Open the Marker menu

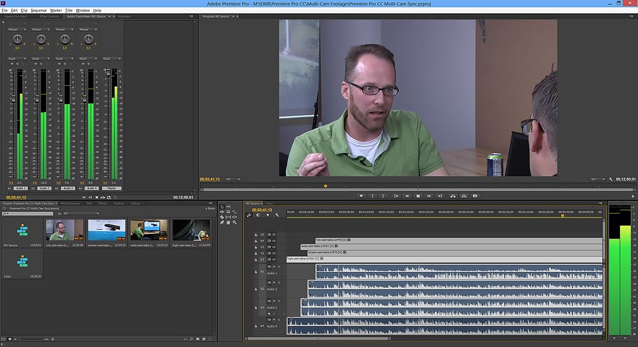(x=56, y=10)
